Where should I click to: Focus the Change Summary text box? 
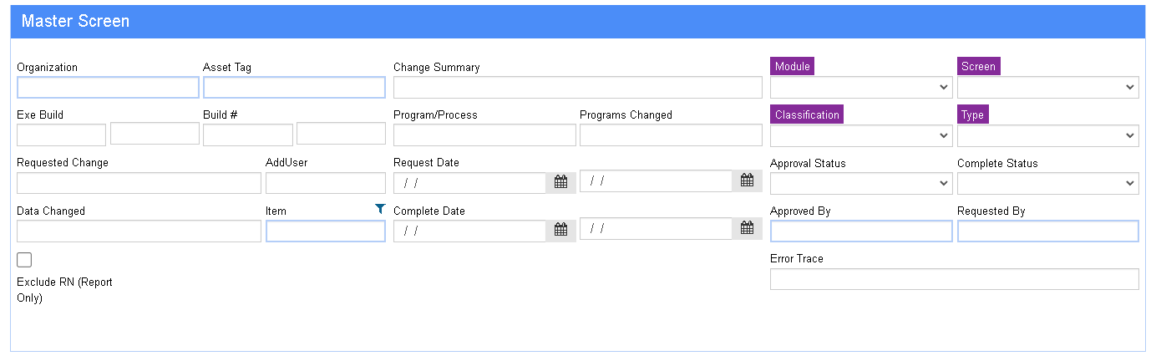tap(578, 87)
